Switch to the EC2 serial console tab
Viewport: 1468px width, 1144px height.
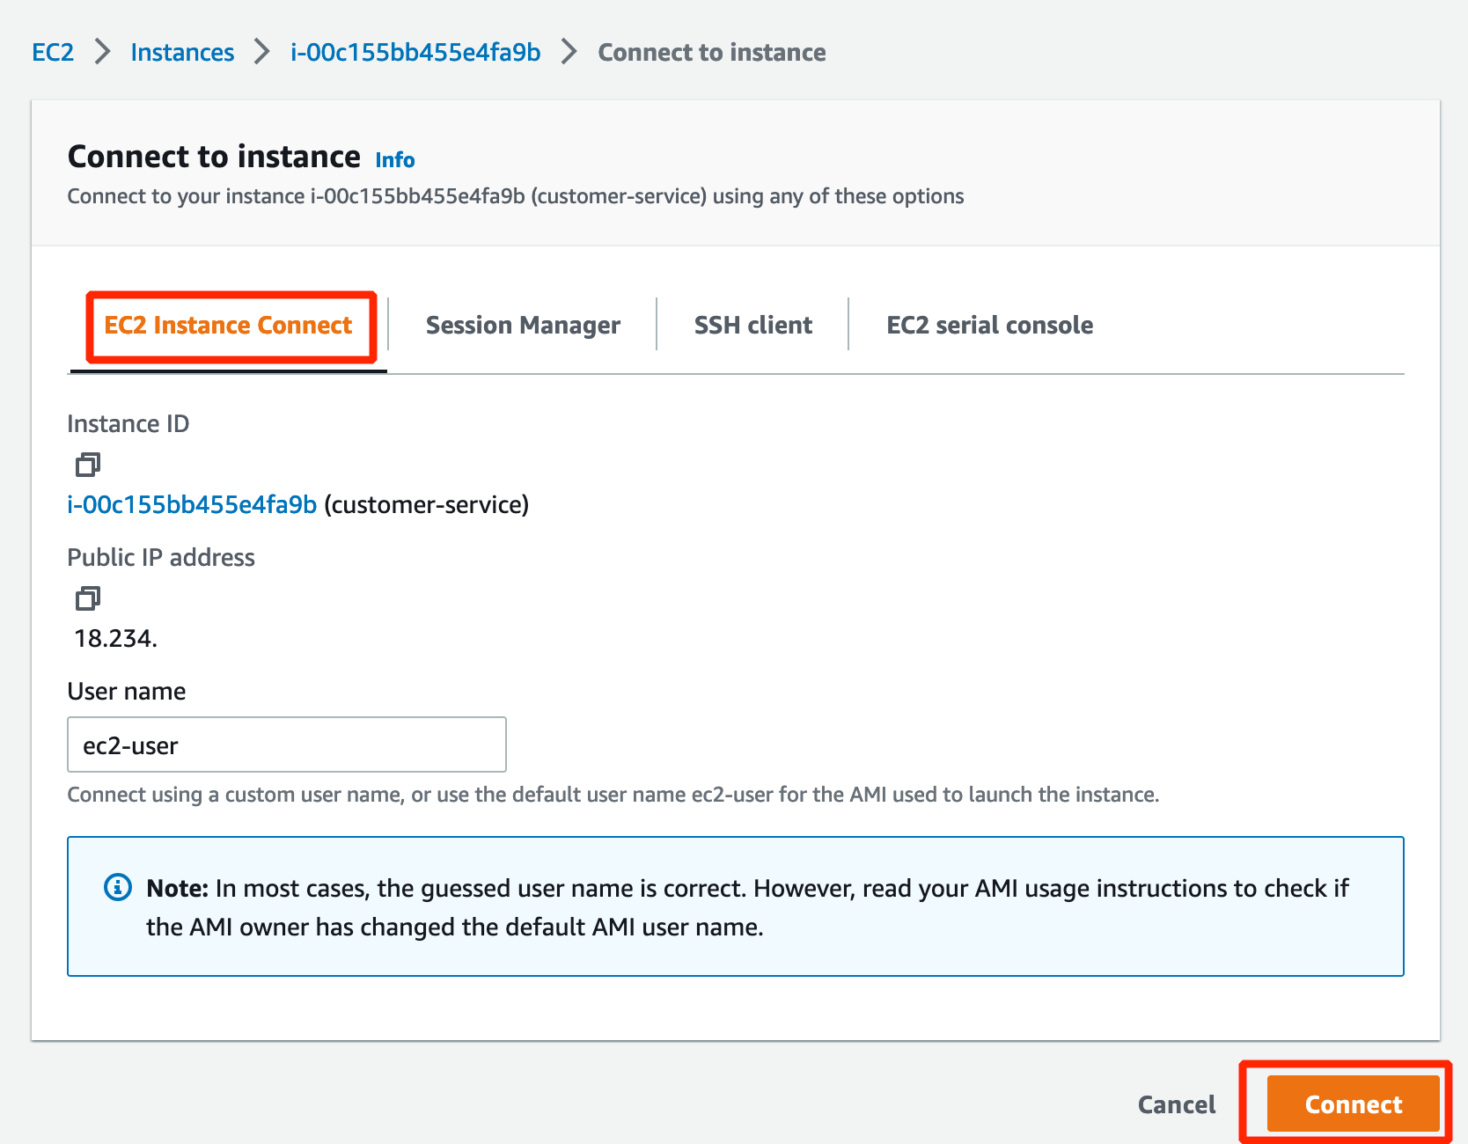click(x=990, y=326)
